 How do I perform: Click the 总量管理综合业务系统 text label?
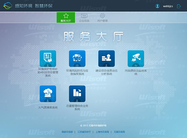tap(77, 107)
